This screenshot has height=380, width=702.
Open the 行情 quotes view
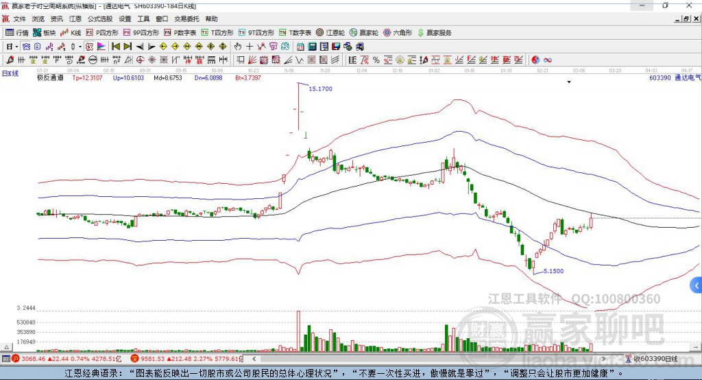(17, 33)
